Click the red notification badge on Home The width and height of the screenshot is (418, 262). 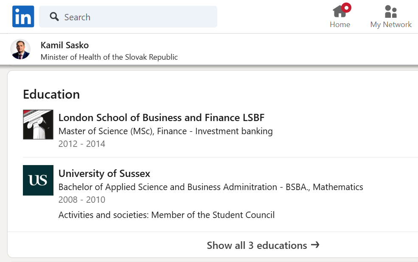(x=346, y=7)
